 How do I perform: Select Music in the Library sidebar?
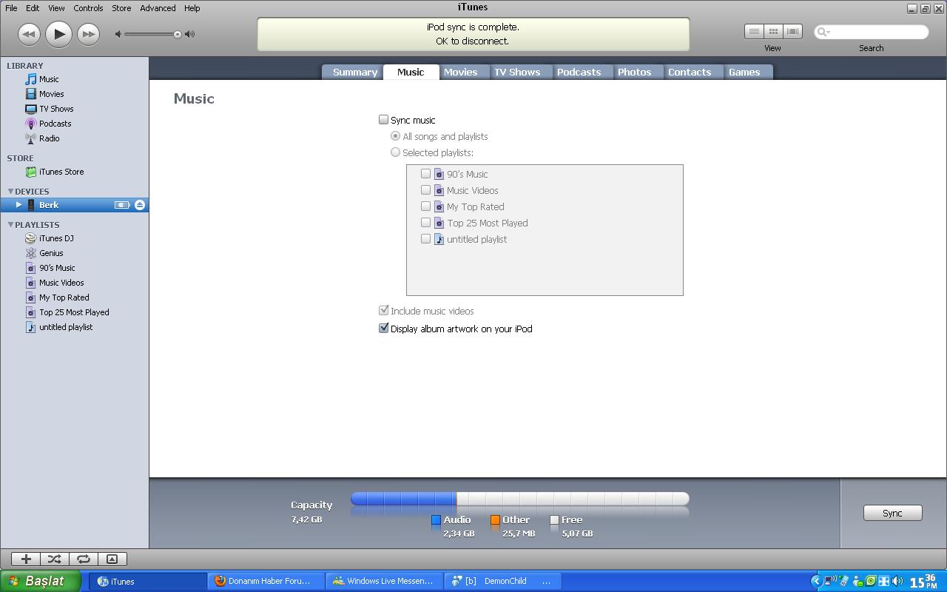point(49,79)
